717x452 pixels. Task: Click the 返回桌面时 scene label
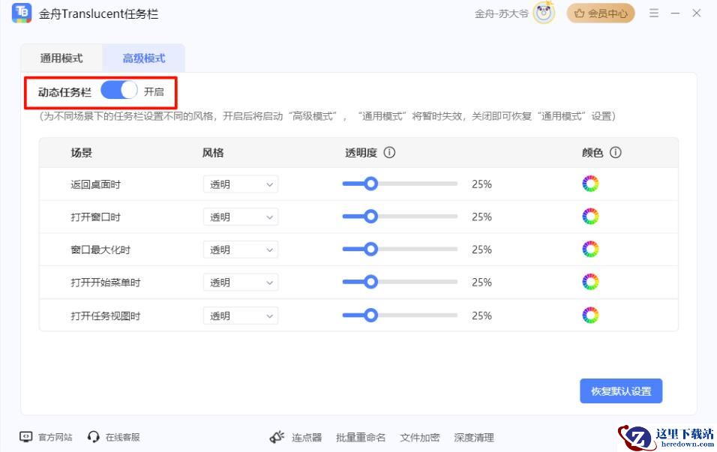pos(95,184)
